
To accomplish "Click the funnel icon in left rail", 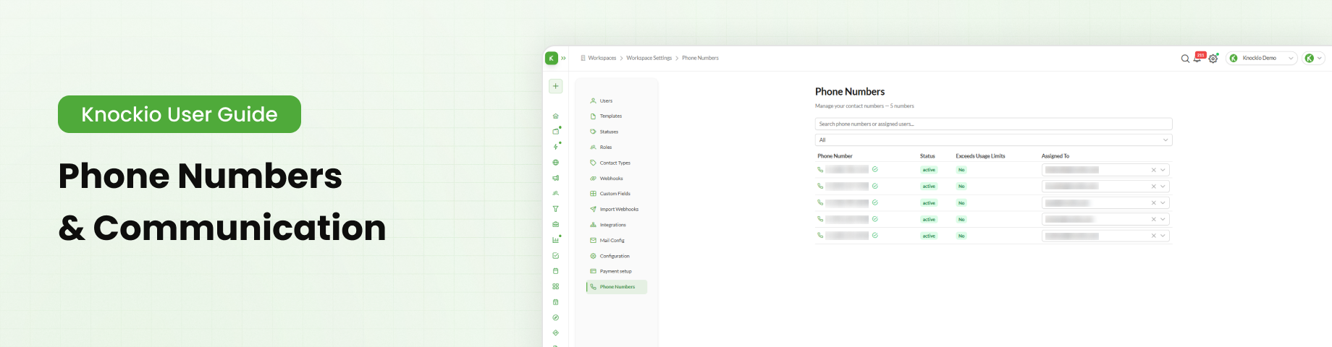I will (x=556, y=209).
